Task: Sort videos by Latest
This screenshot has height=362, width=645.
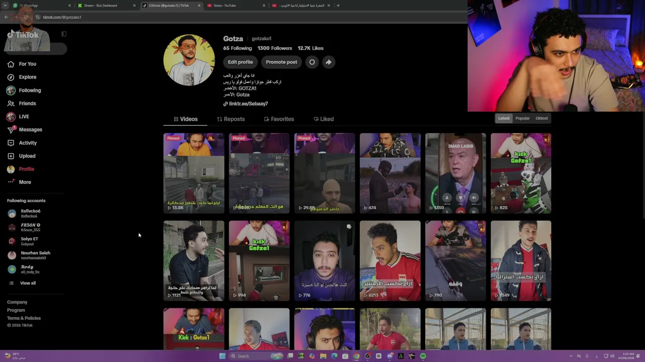Action: (504, 118)
